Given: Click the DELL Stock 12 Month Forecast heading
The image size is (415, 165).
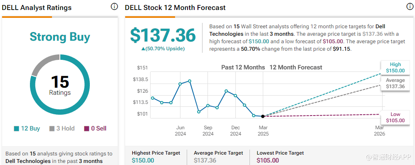Looking at the screenshot, I should click(175, 7).
